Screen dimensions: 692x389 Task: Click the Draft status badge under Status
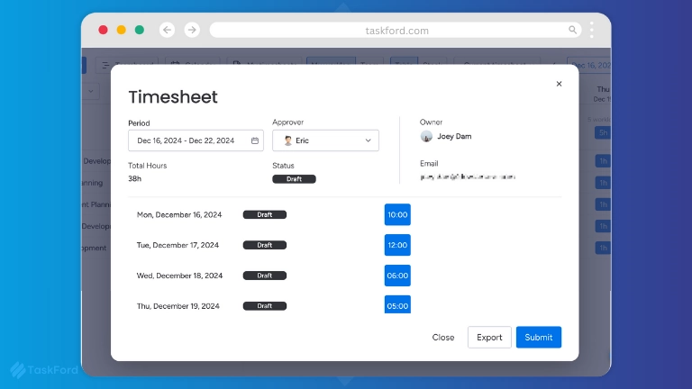click(x=294, y=179)
